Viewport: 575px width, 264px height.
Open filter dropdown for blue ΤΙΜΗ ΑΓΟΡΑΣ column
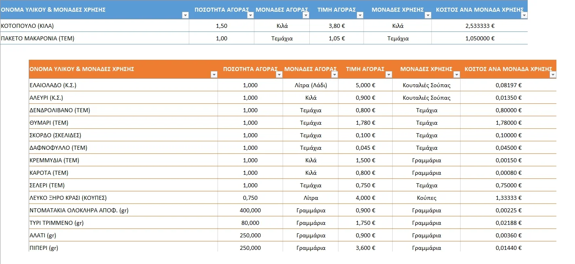pos(360,15)
